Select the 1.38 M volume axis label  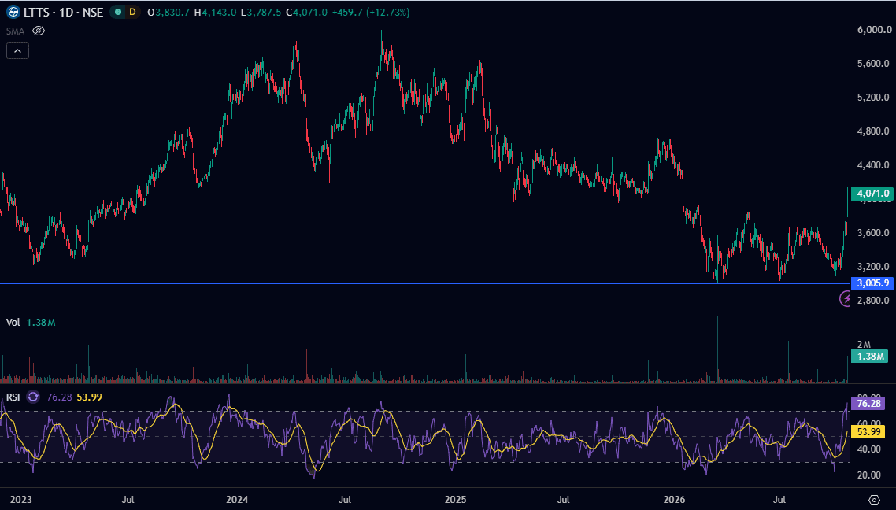870,357
